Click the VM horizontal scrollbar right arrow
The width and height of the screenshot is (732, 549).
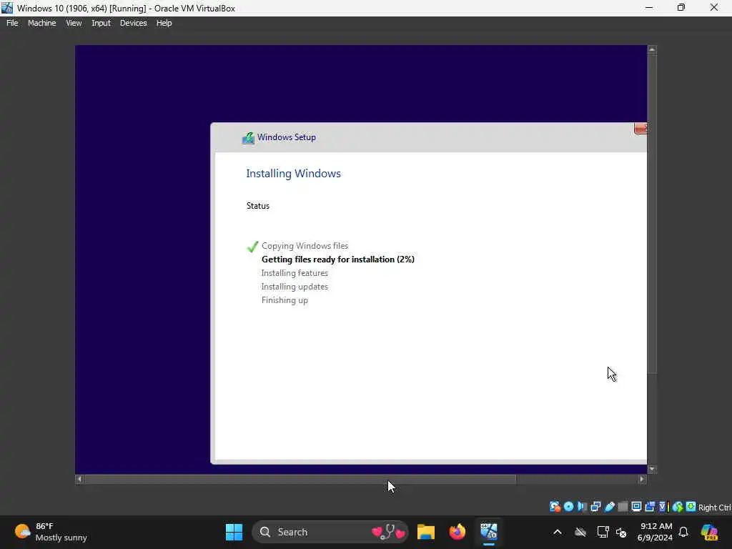point(642,479)
